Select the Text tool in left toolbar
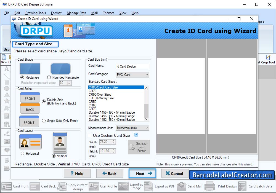This screenshot has height=193, width=276. click(x=7, y=69)
